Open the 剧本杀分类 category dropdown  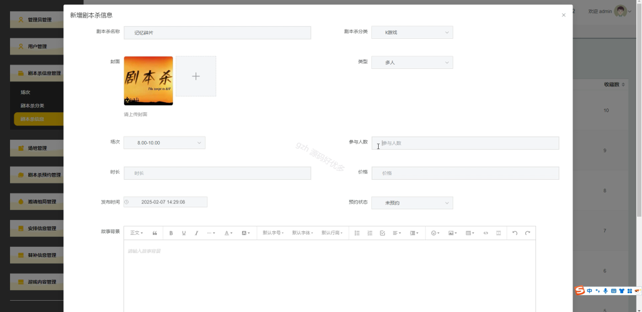(412, 33)
